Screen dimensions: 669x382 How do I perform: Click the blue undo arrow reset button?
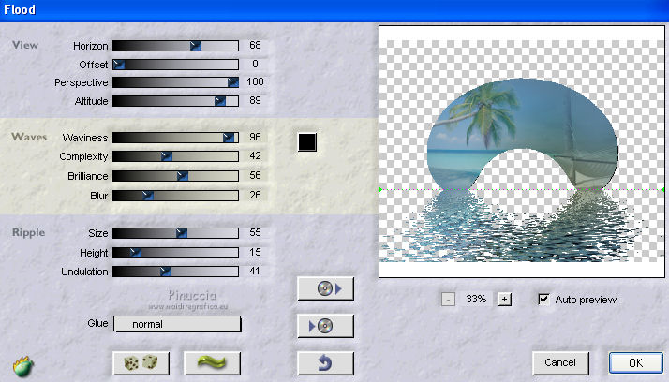click(325, 363)
